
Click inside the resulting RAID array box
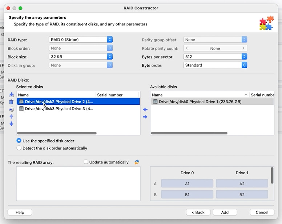78,184
